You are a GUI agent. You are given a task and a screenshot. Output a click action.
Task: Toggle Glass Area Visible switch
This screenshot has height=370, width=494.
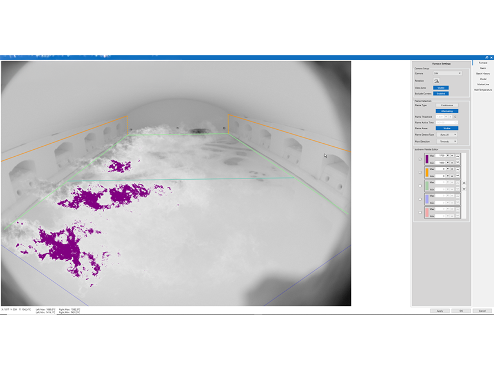[441, 88]
